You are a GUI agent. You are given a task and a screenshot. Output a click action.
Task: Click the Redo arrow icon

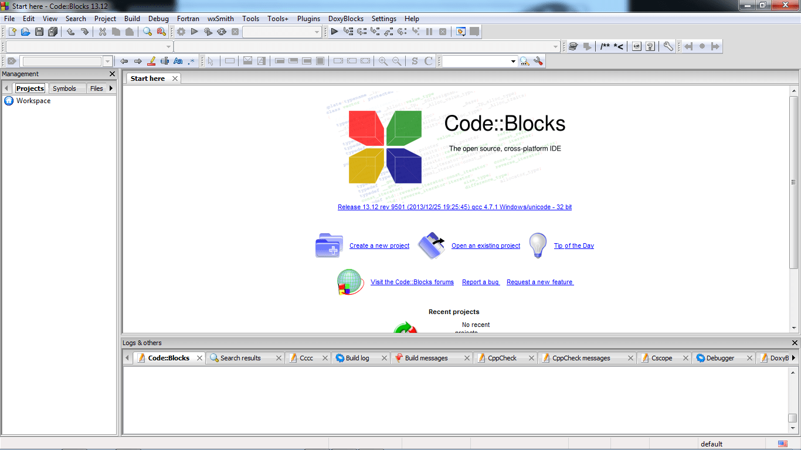click(x=84, y=32)
